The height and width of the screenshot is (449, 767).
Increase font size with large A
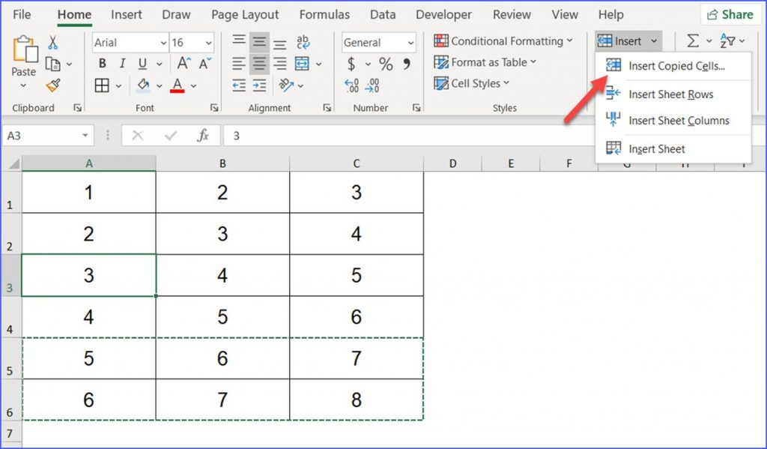pos(183,63)
